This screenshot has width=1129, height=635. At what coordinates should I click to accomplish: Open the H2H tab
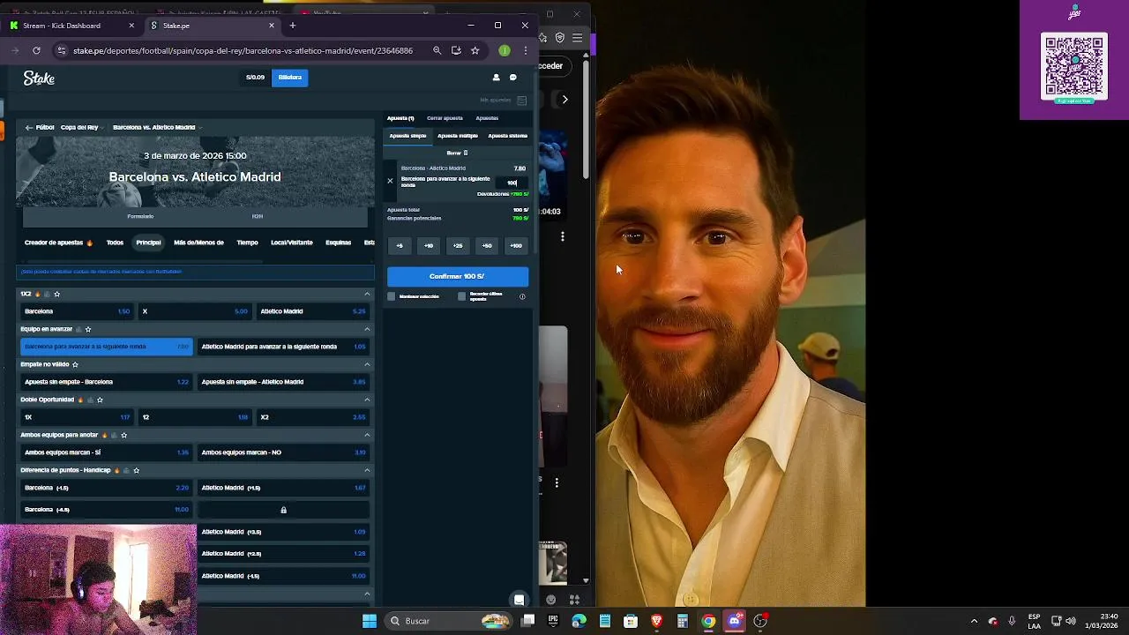(x=258, y=216)
